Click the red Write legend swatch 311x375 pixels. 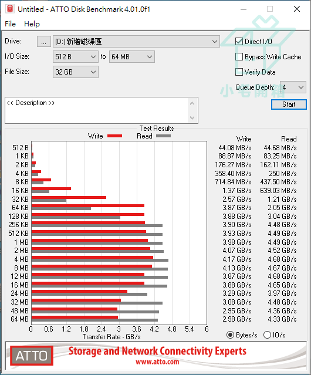pyautogui.click(x=115, y=136)
